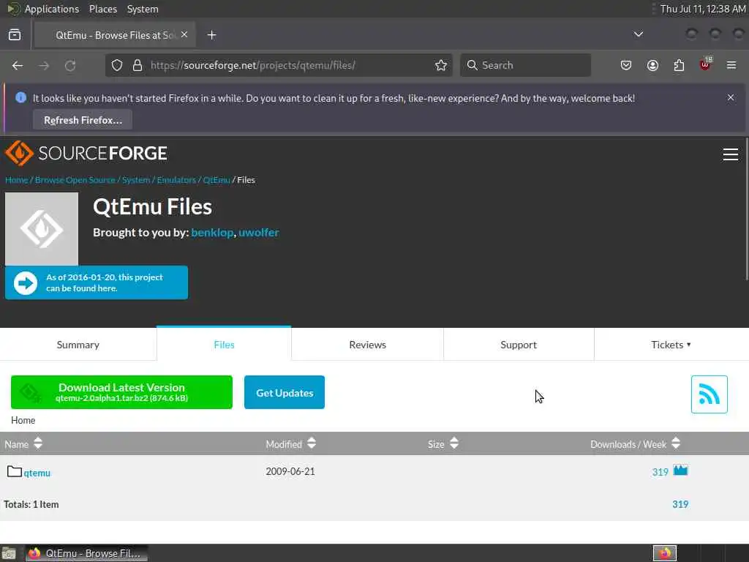Click the Totals: 1 Item text
749x562 pixels.
31,504
